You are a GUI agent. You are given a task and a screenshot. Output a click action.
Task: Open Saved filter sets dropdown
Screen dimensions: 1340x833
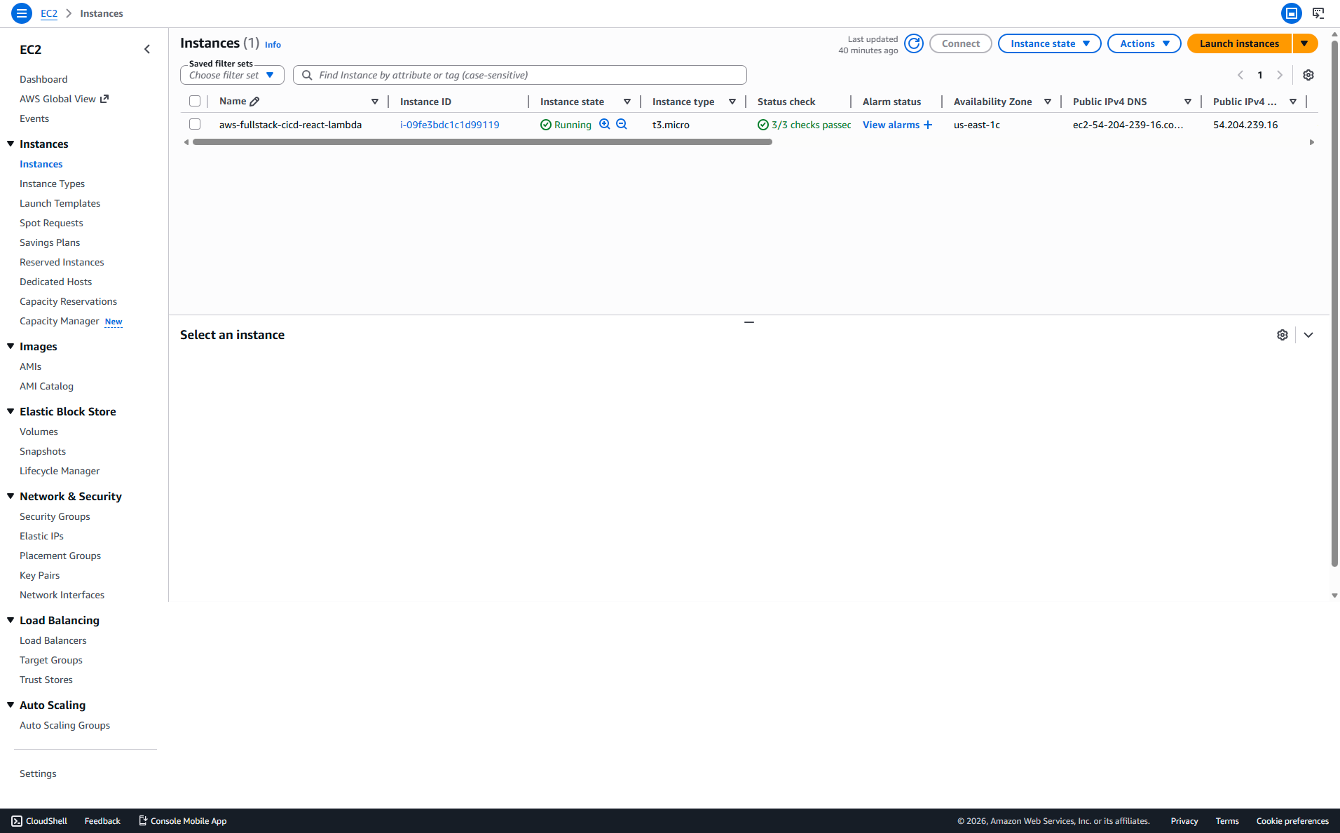[x=232, y=75]
